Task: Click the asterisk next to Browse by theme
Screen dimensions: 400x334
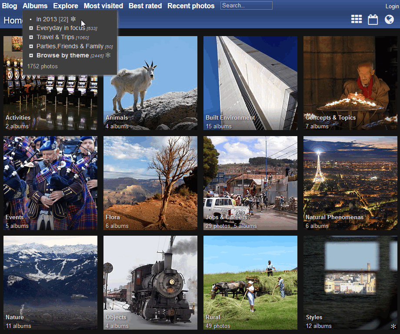Action: pos(108,55)
